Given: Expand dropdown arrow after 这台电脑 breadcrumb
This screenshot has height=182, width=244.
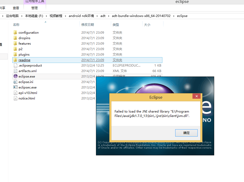Looking at the screenshot, I should [22, 16].
